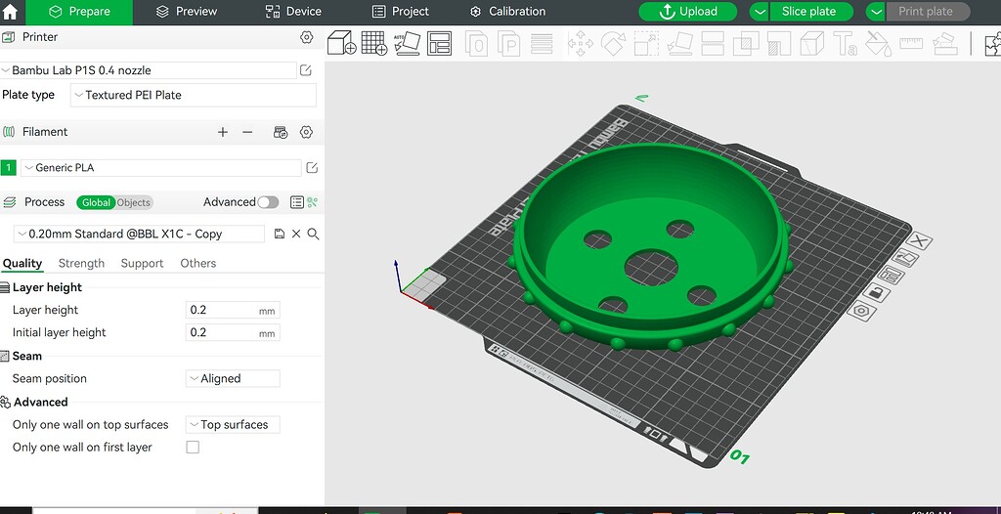Open the Support settings tab
1001x514 pixels.
click(x=142, y=263)
